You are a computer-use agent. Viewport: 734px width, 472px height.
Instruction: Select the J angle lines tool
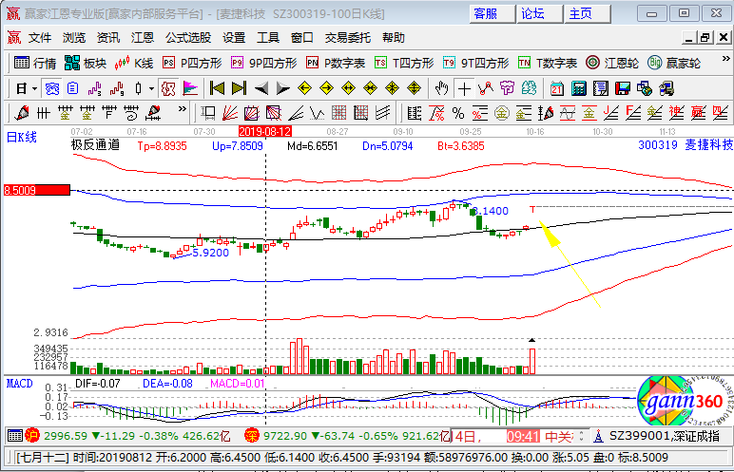[x=611, y=113]
